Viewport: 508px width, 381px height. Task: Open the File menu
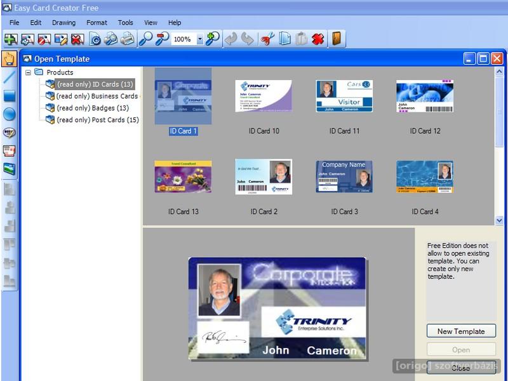(x=14, y=23)
